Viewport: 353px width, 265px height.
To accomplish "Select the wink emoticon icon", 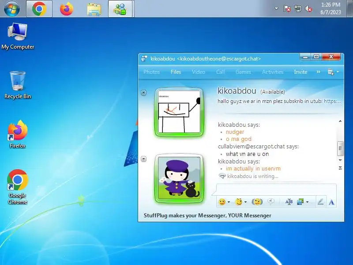I will pos(238,202).
